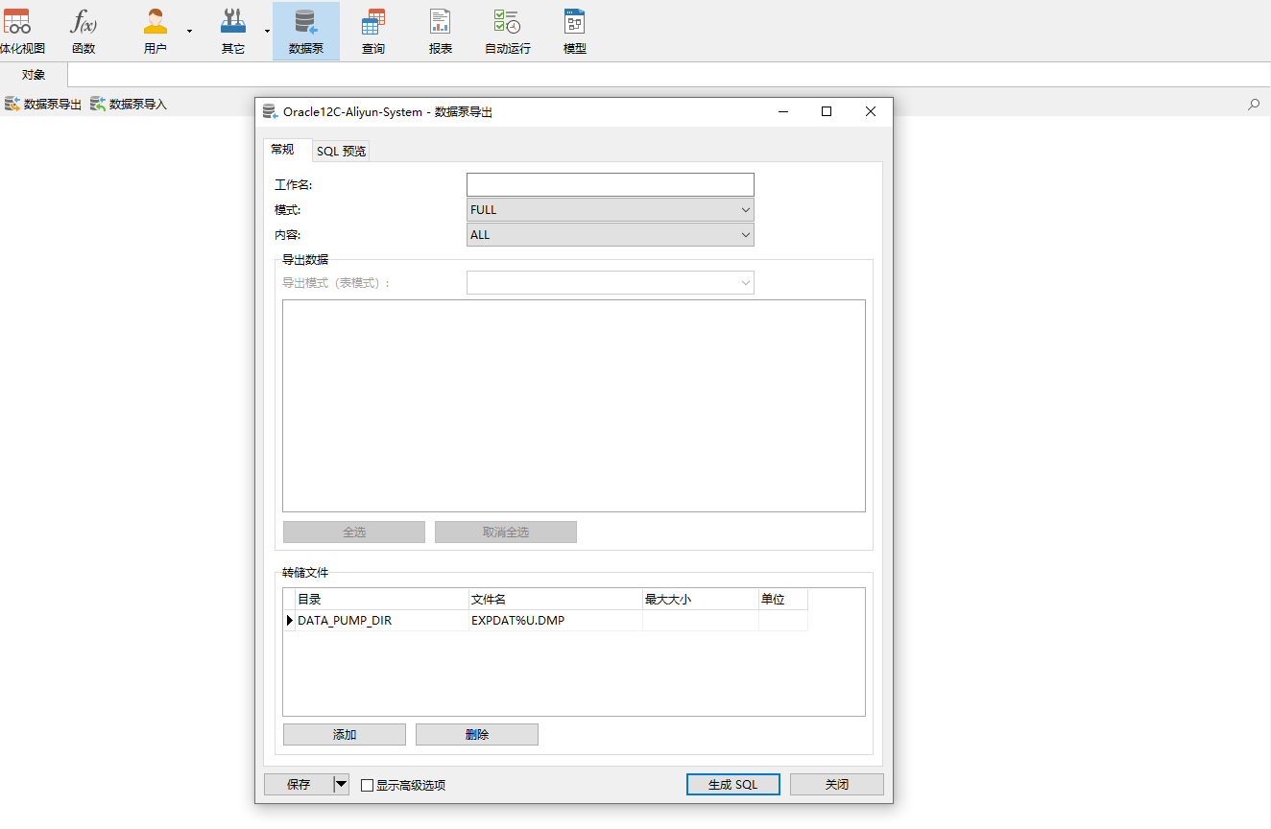
Task: Select the DATA_PUMP_DIR directory cell
Action: click(382, 621)
